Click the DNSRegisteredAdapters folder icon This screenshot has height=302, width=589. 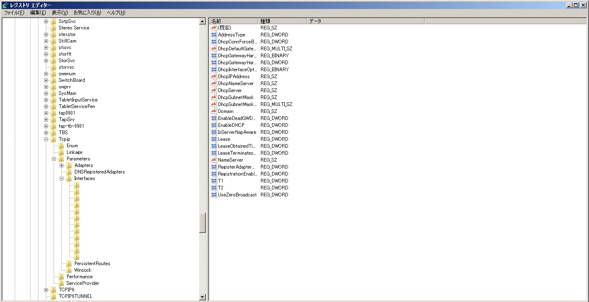[69, 172]
